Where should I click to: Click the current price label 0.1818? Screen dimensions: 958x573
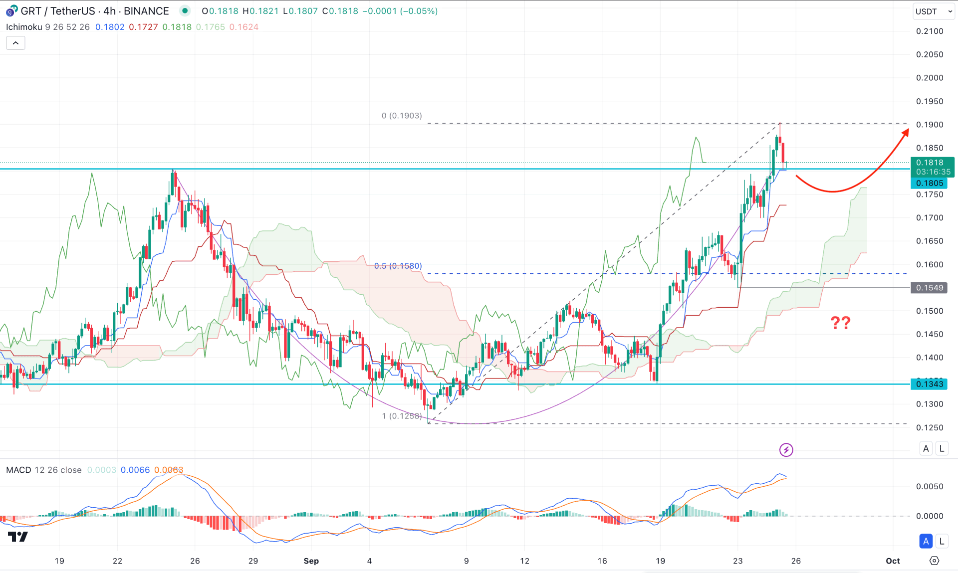[932, 167]
